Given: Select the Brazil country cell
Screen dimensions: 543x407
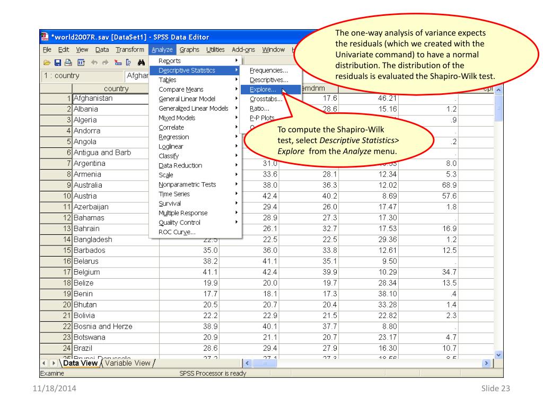Looking at the screenshot, I should pyautogui.click(x=116, y=348).
